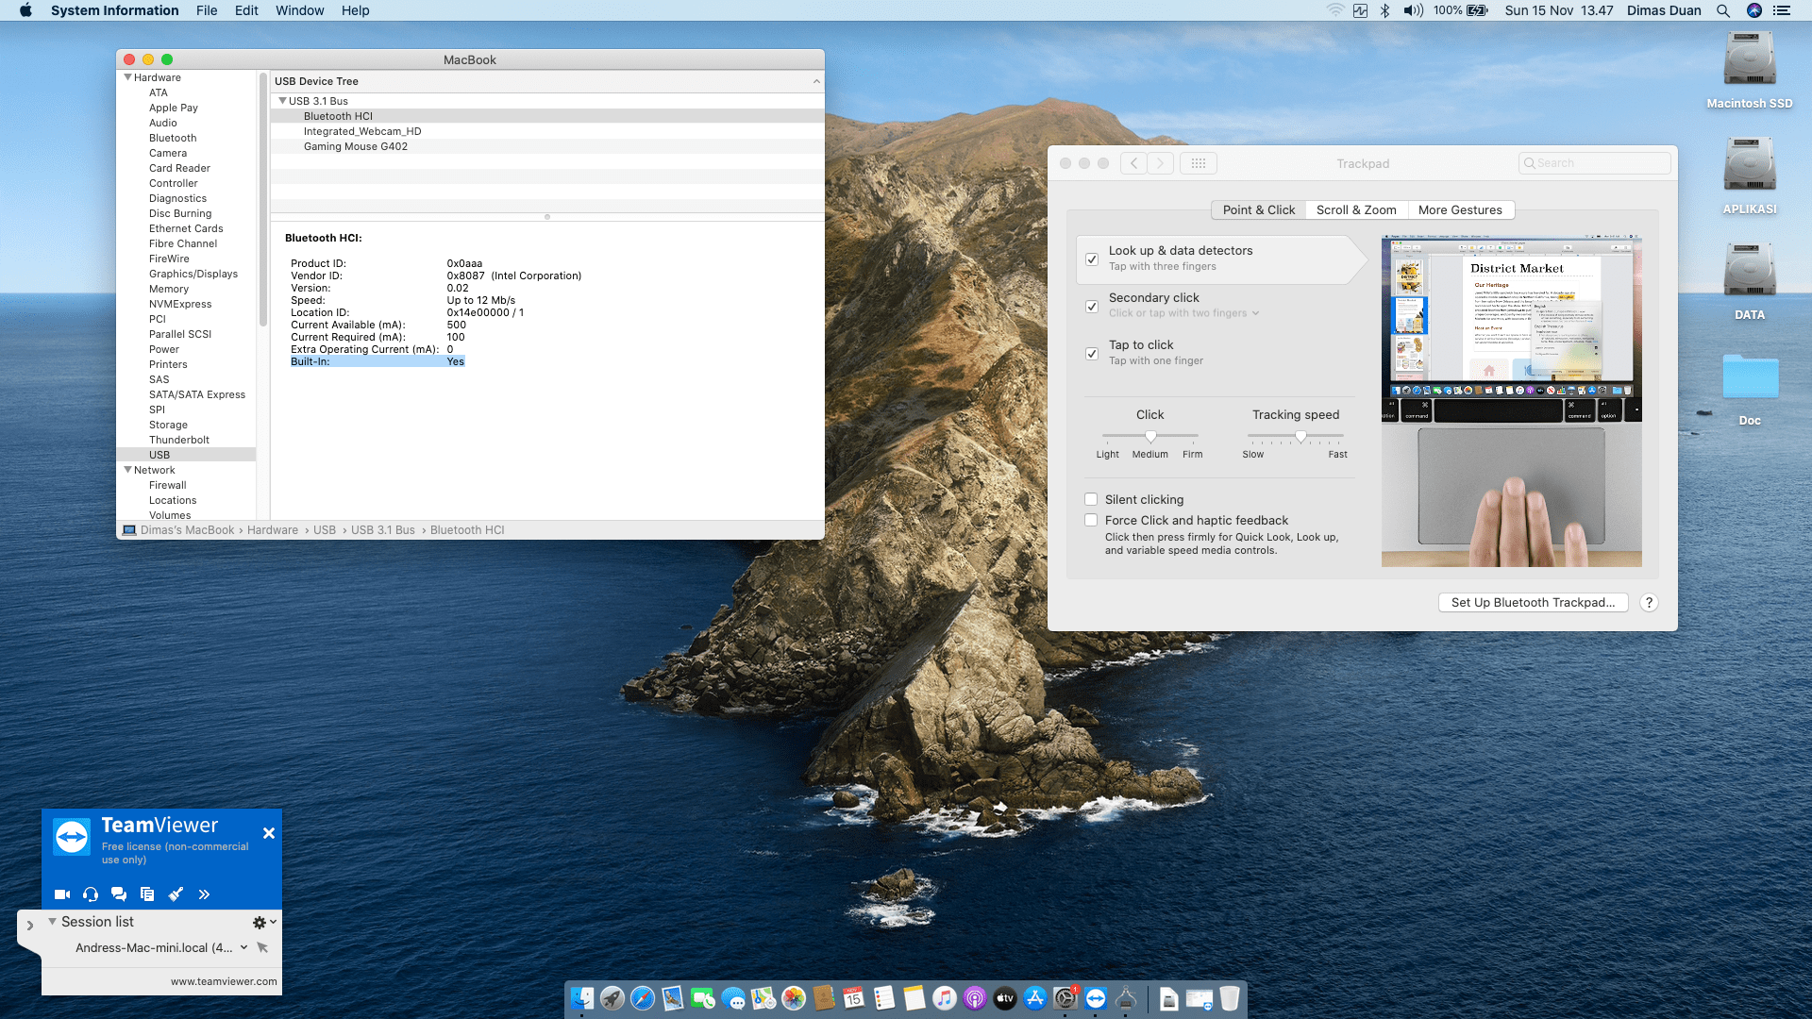Click TeamViewer file transfer documents icon
This screenshot has height=1019, width=1812.
coord(147,894)
